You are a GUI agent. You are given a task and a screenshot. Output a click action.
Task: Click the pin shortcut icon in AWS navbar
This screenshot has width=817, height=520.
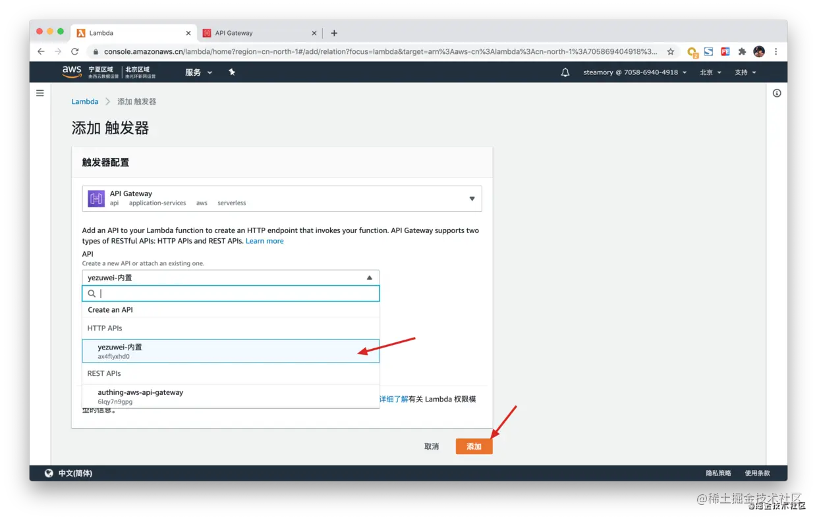[x=232, y=72]
